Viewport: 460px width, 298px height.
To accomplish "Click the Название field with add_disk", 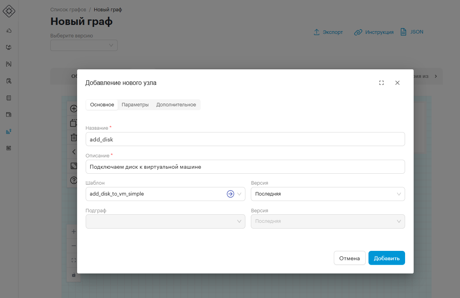I will [x=245, y=139].
